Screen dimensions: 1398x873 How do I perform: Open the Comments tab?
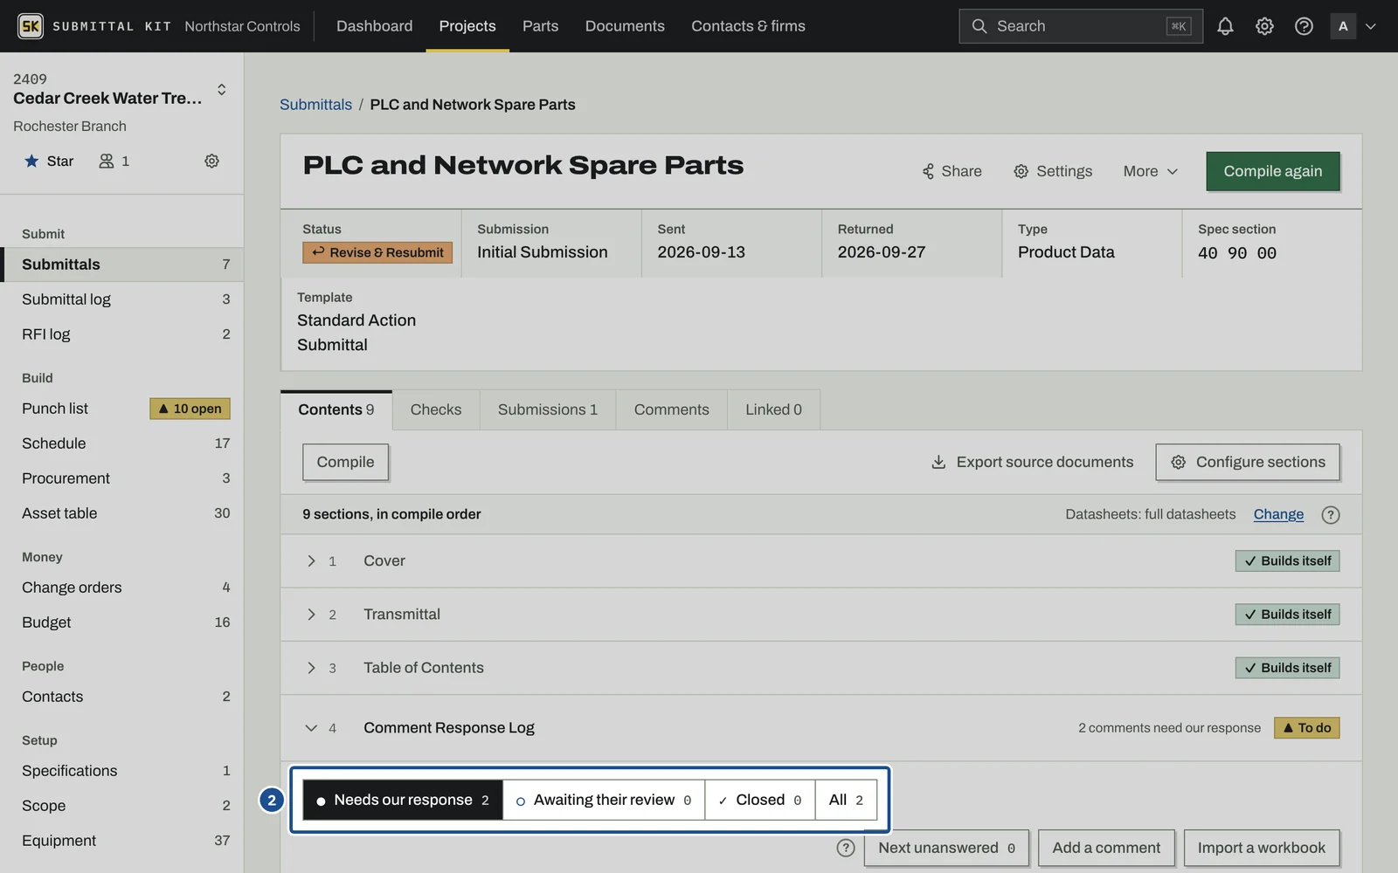pyautogui.click(x=672, y=409)
